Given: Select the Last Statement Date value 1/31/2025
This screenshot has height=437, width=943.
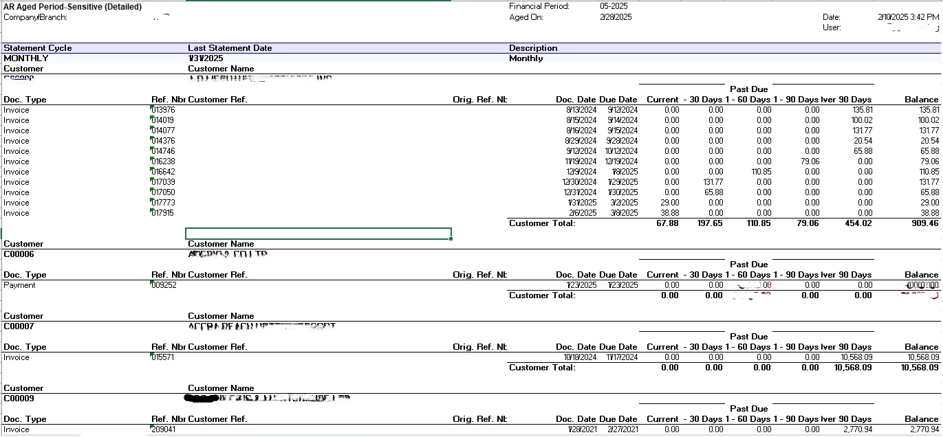Looking at the screenshot, I should pos(206,58).
